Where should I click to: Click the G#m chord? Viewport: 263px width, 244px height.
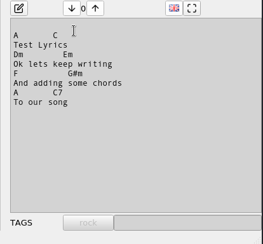coord(75,74)
